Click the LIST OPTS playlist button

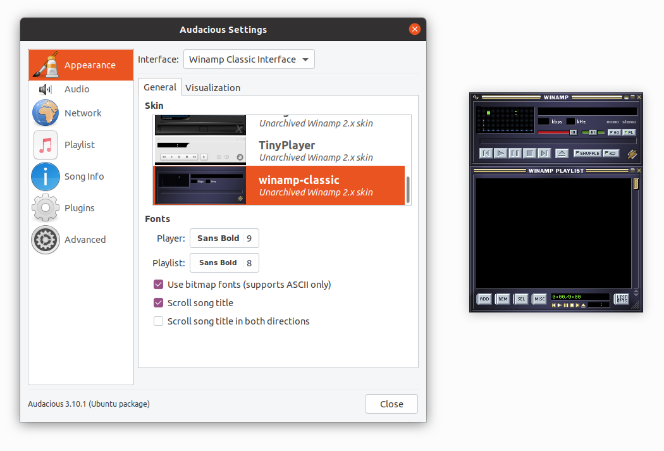[620, 299]
